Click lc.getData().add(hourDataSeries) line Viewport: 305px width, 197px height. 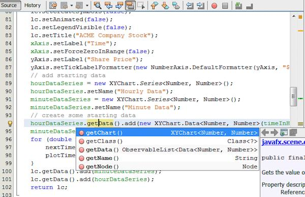92,179
